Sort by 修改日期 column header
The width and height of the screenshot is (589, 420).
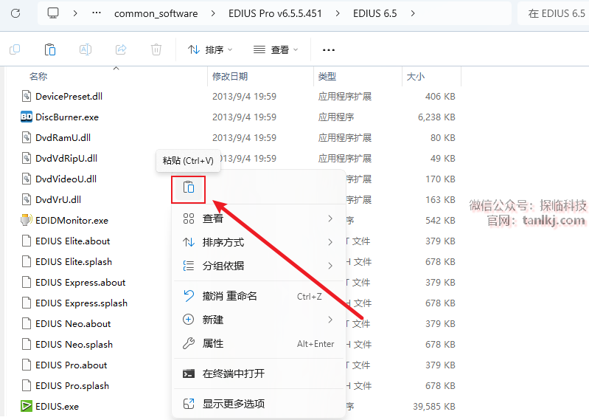[230, 76]
